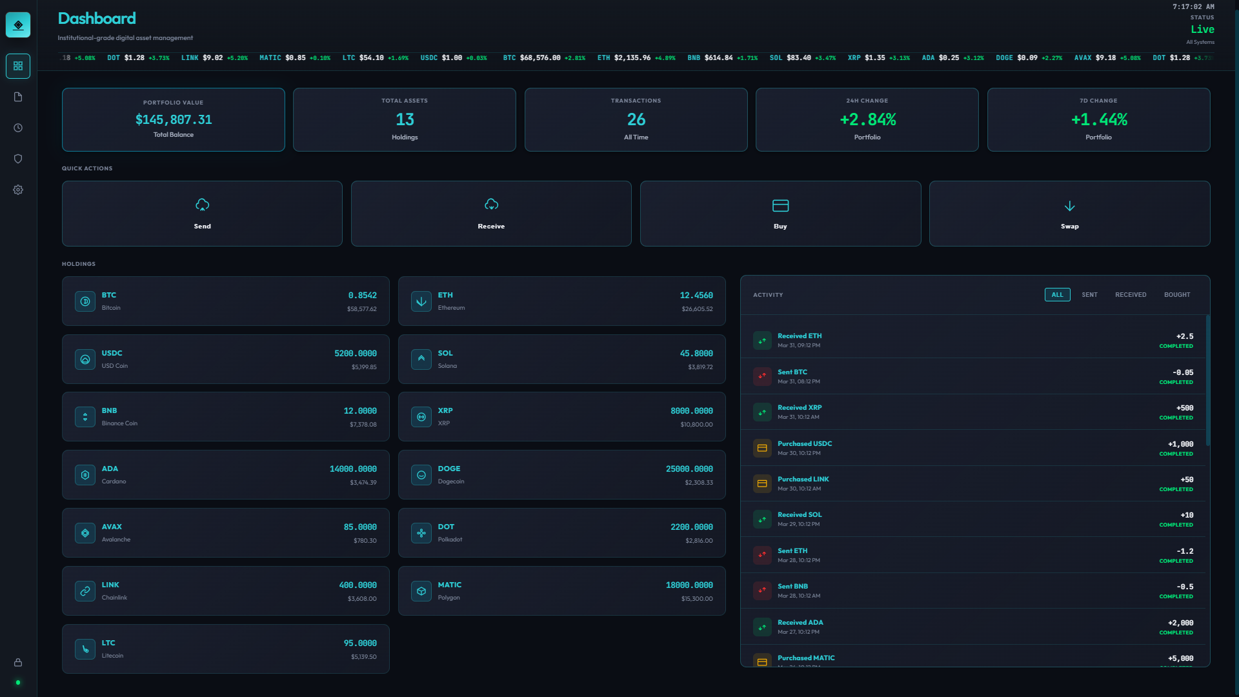The width and height of the screenshot is (1239, 697).
Task: Click the shield security icon in sidebar
Action: 18,159
